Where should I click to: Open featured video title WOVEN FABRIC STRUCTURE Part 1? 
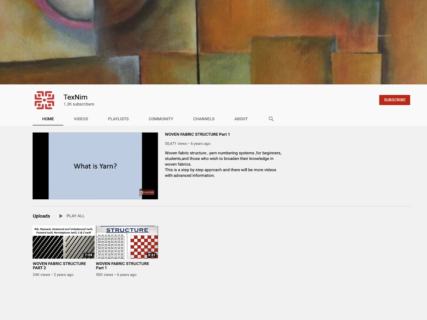[x=197, y=134]
